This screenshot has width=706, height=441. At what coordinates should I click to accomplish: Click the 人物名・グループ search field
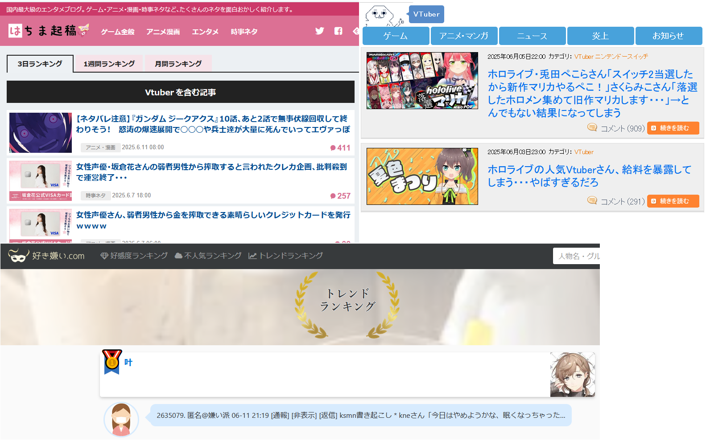tap(576, 256)
